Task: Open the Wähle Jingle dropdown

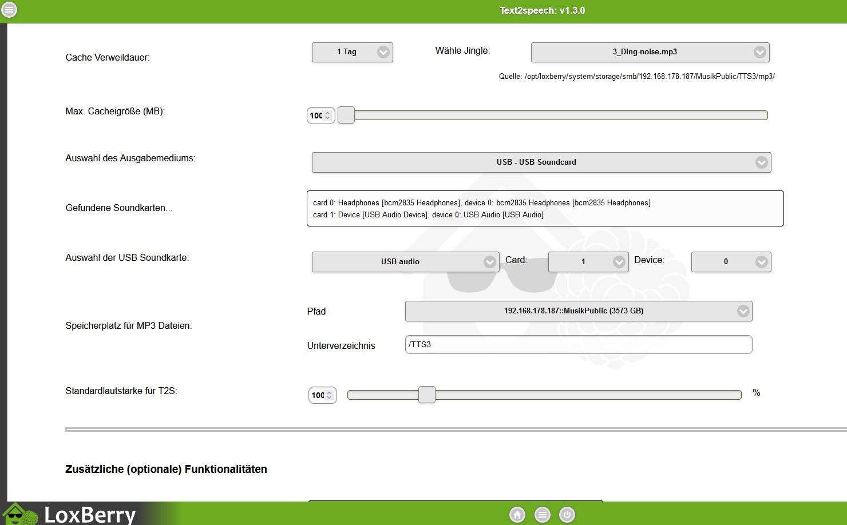Action: [x=650, y=52]
